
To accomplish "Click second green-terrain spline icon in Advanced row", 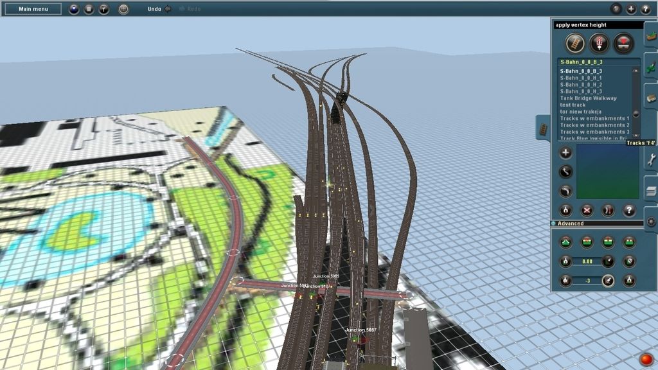I will (x=587, y=242).
